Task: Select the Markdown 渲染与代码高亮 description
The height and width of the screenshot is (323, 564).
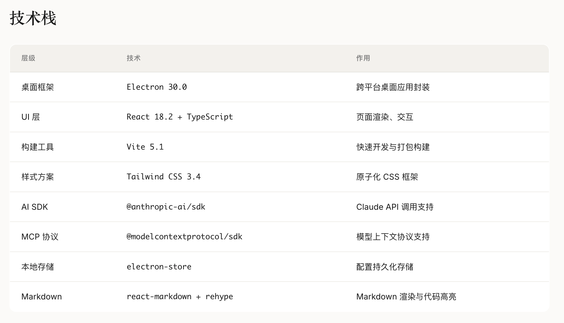Action: pos(406,297)
